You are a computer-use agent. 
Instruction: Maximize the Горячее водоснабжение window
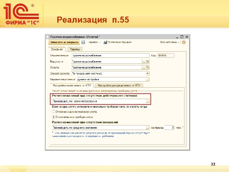(182, 37)
